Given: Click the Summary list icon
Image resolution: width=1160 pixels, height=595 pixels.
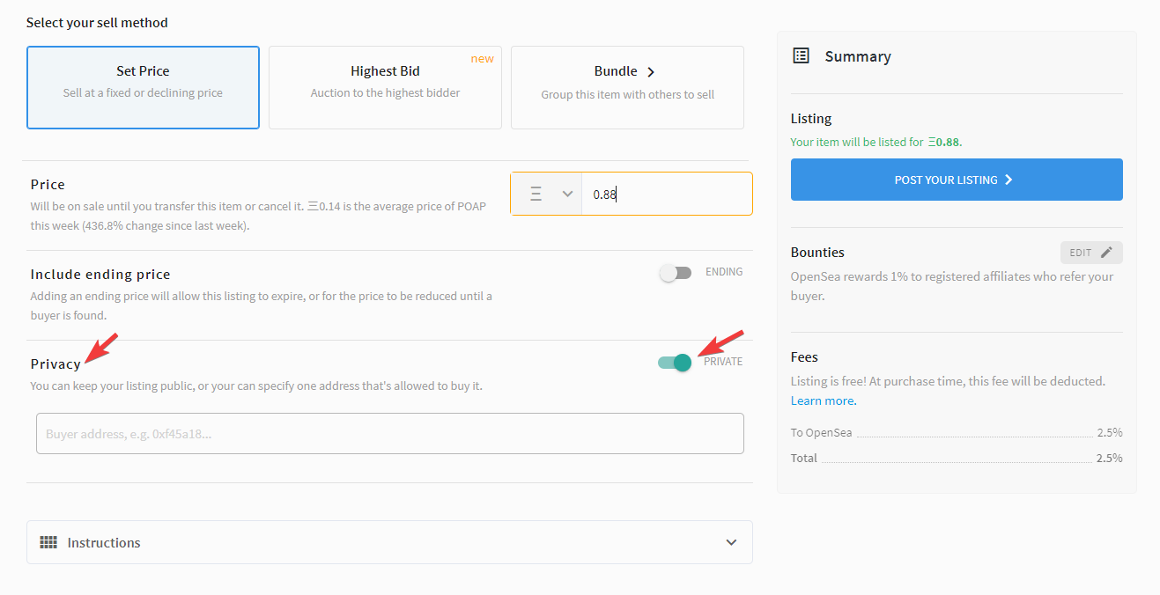Looking at the screenshot, I should (801, 56).
